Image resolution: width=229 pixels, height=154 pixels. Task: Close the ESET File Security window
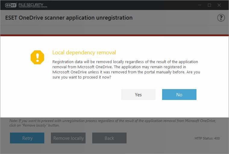[x=220, y=5]
